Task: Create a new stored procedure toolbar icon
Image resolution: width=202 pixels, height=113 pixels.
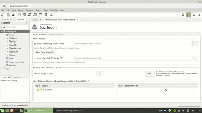Action: pos(35,15)
